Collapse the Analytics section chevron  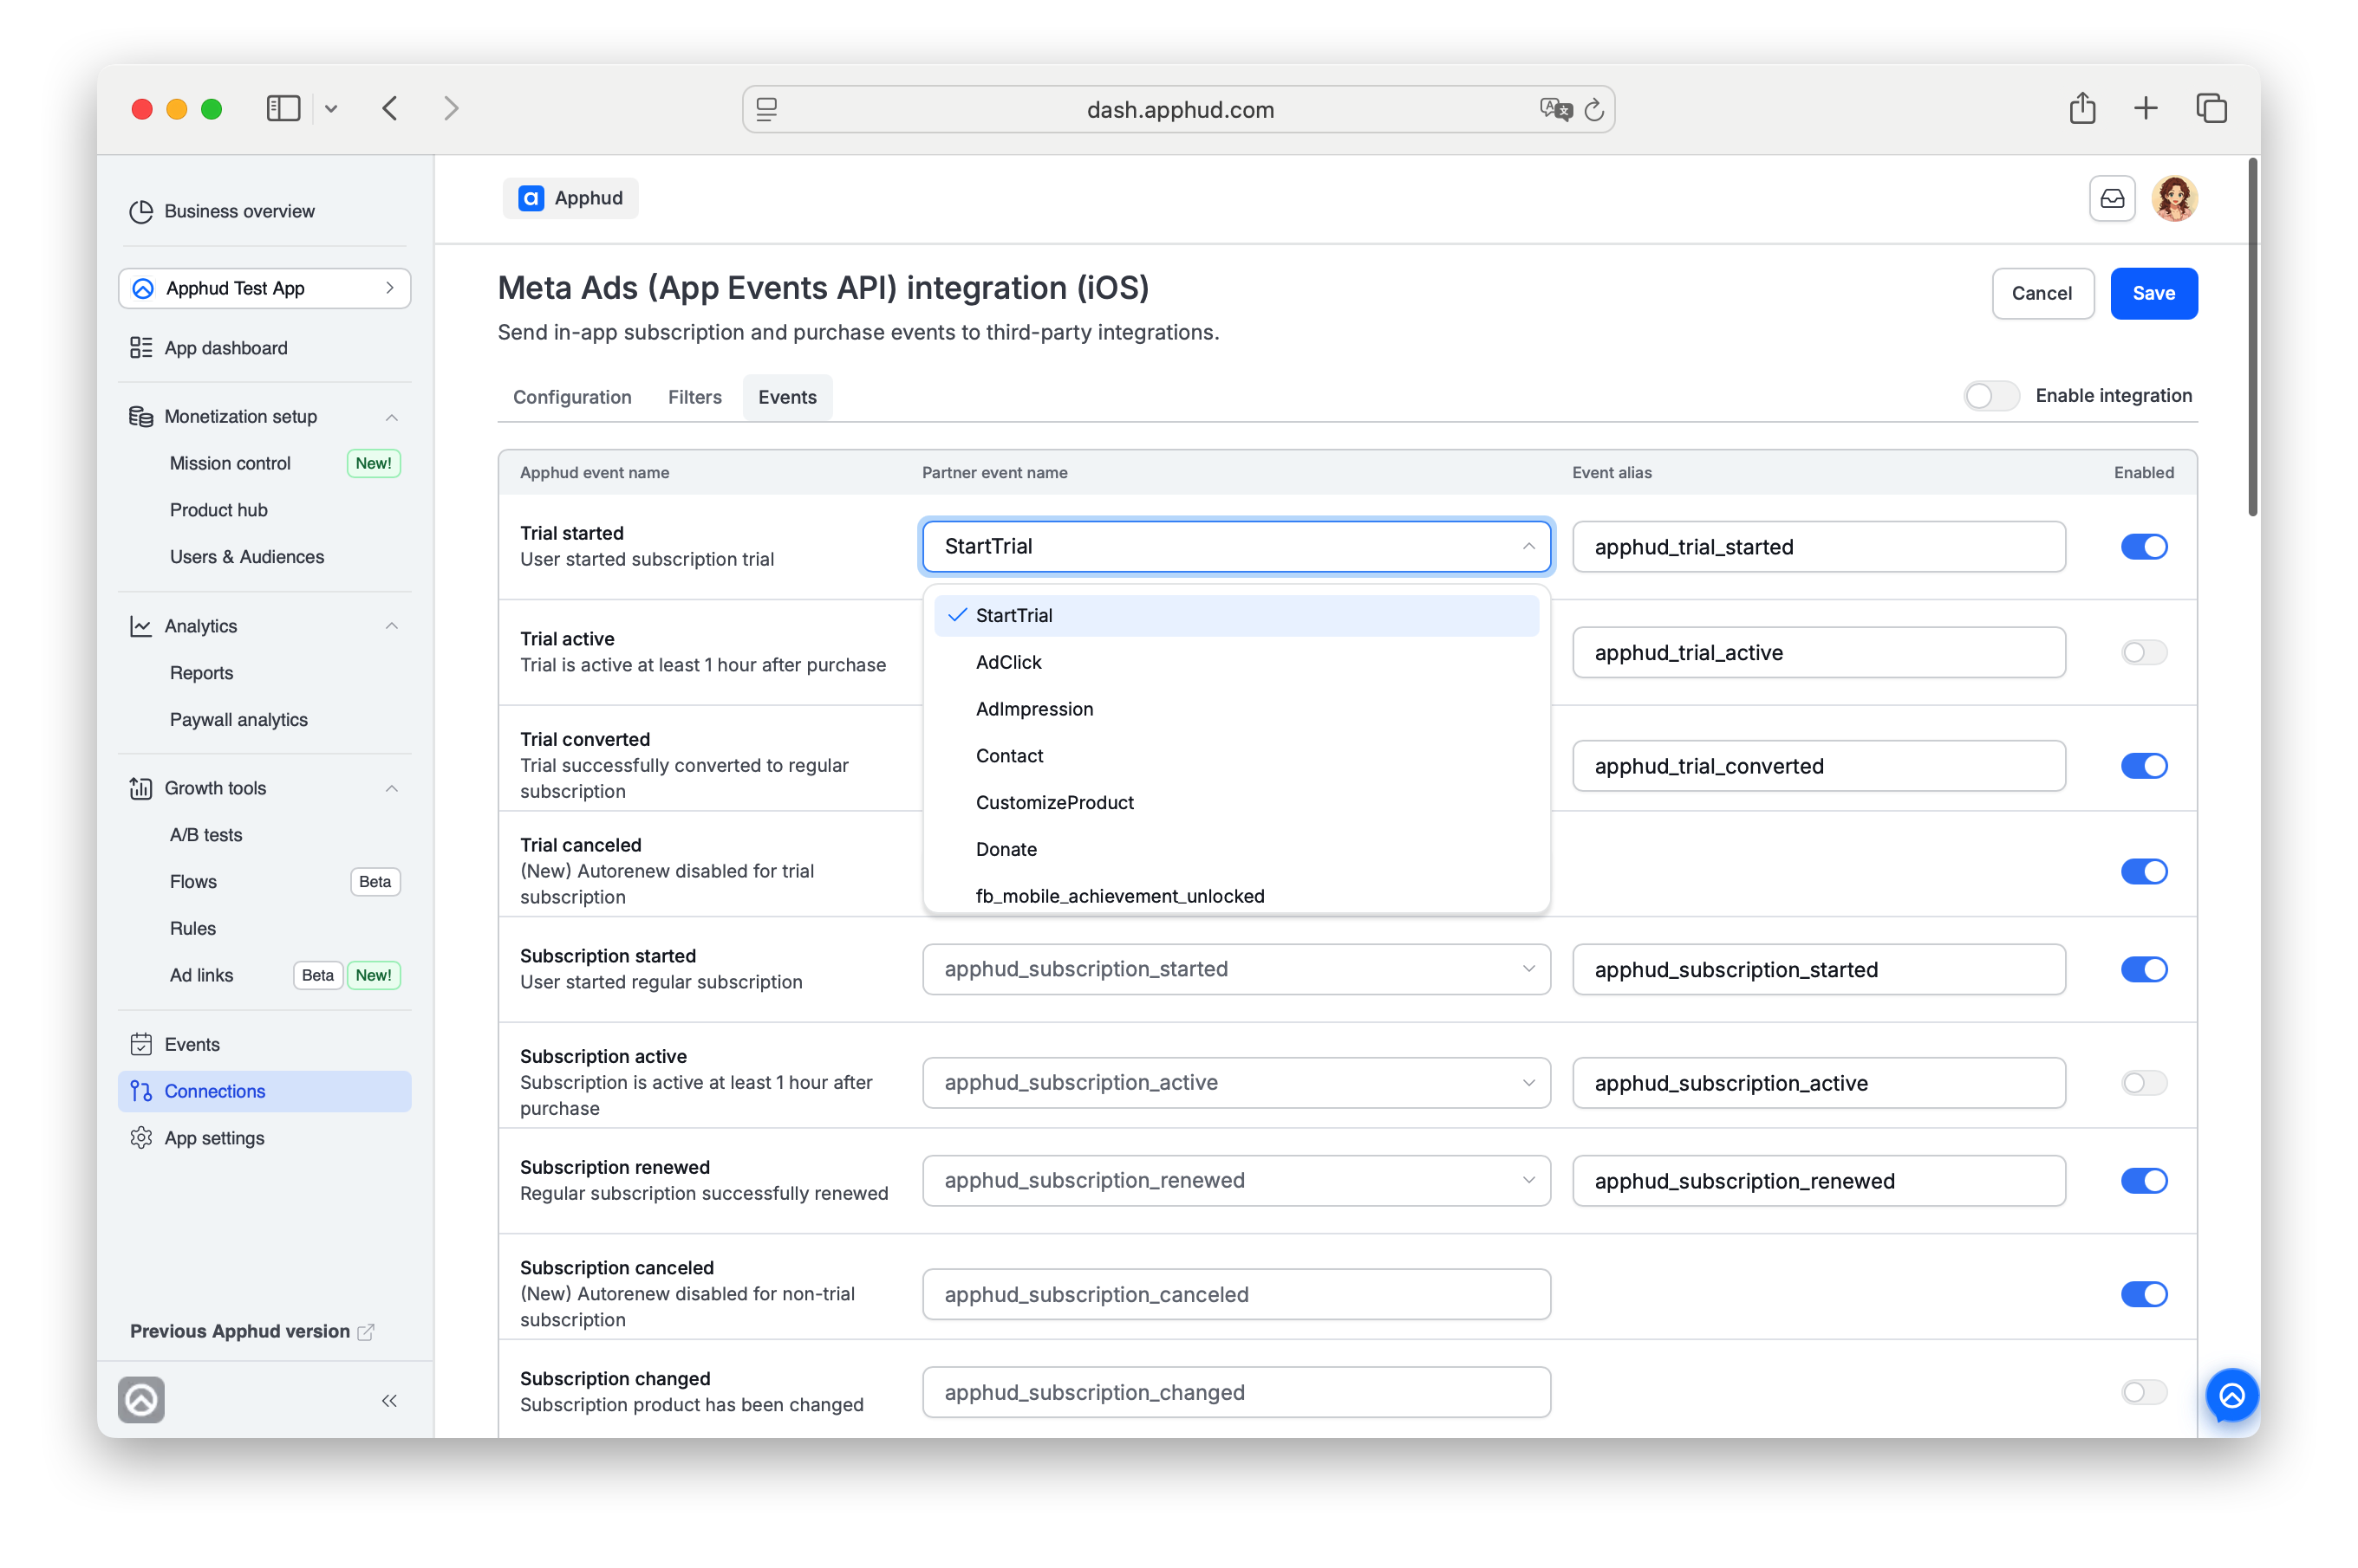pyautogui.click(x=392, y=626)
